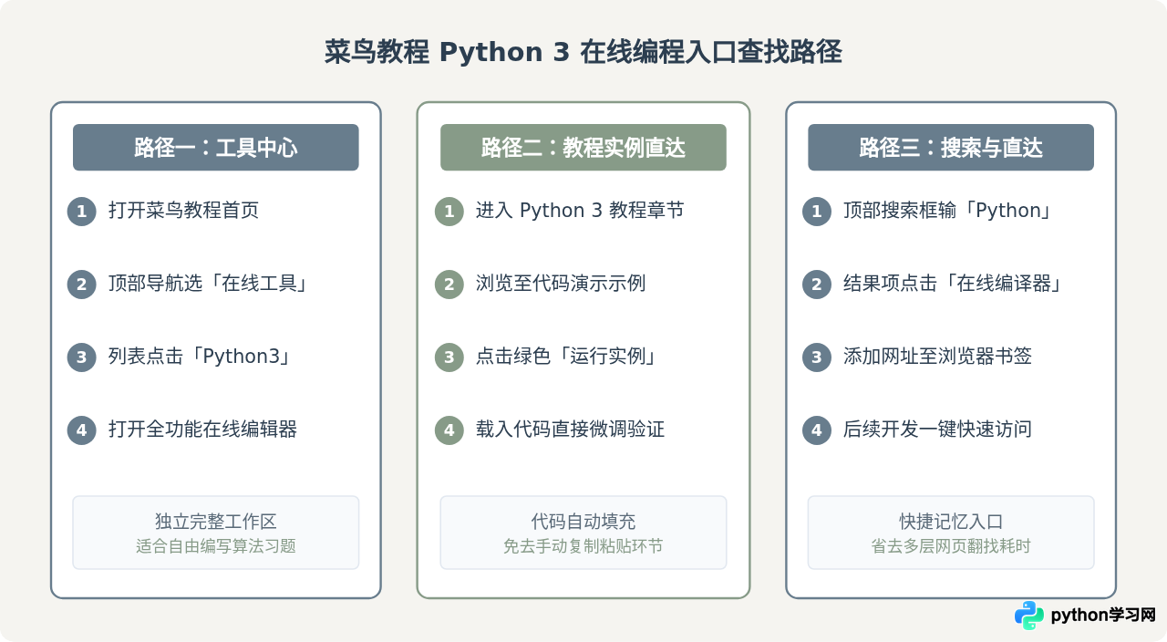Click the note '省去多层网页翻找耗时'
The width and height of the screenshot is (1167, 642).
[951, 546]
